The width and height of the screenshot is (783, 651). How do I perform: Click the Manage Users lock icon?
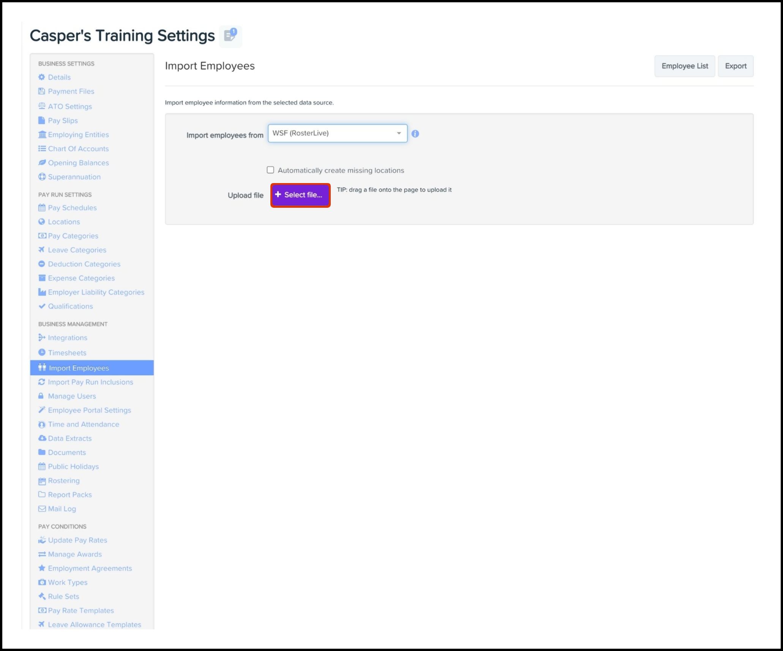click(x=41, y=396)
